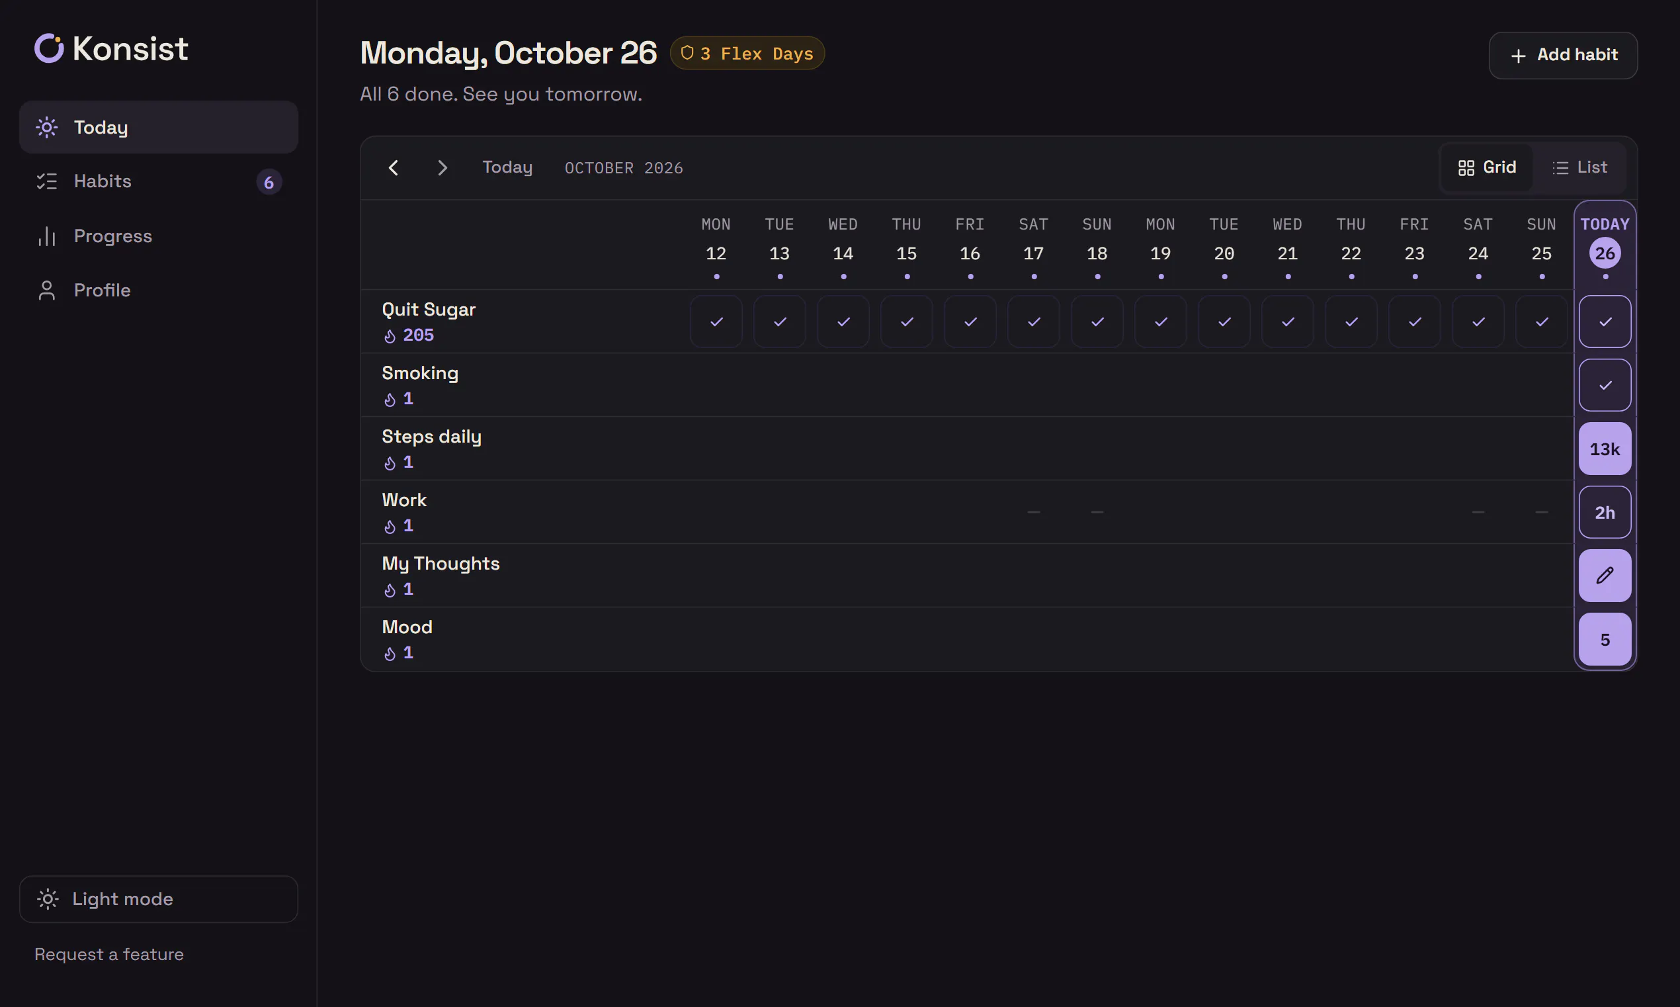
Task: Click the shield icon in Flex Days badge
Action: coord(687,53)
